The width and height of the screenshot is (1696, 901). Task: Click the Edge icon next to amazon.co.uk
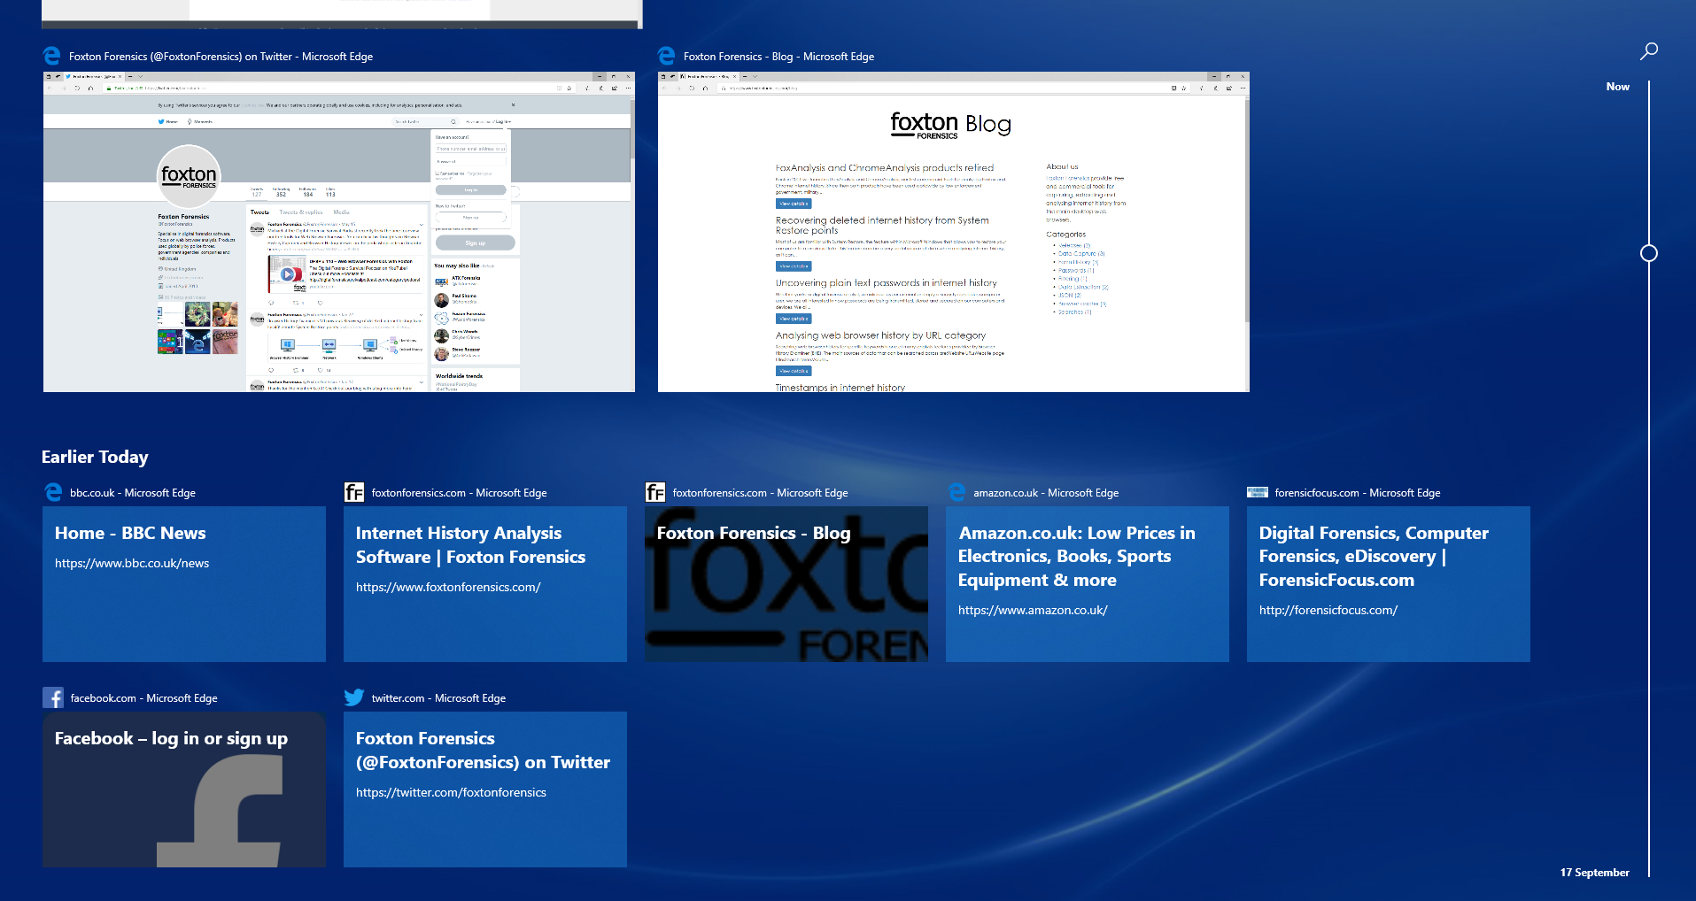pos(956,492)
